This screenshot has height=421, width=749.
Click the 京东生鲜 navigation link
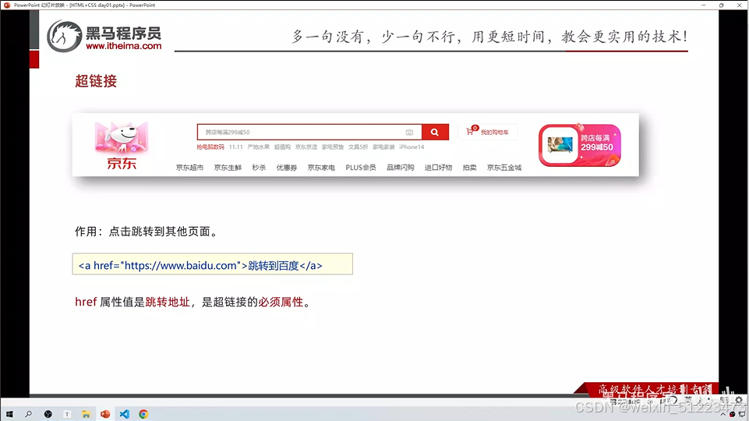point(228,168)
